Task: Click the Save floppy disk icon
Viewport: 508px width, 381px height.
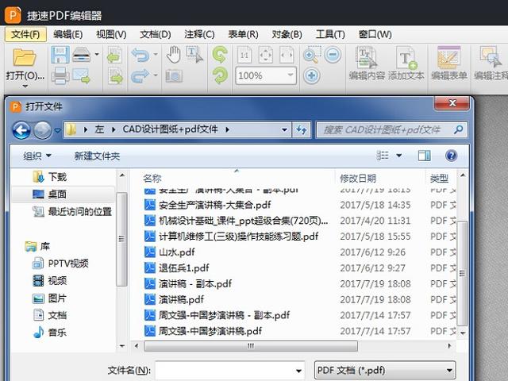Action: click(60, 55)
